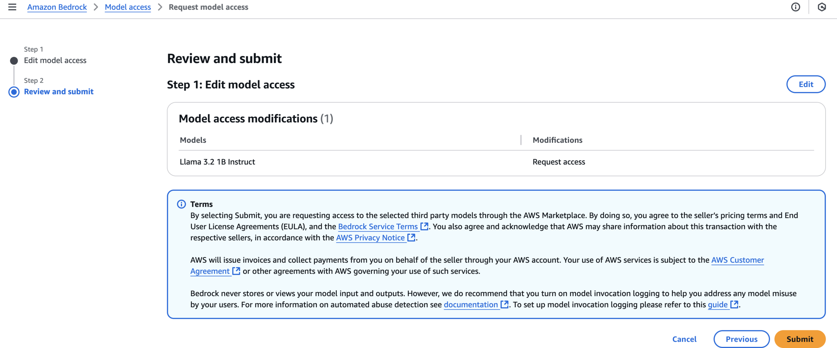Select Step 2 Review and submit
This screenshot has height=348, width=837.
point(59,92)
